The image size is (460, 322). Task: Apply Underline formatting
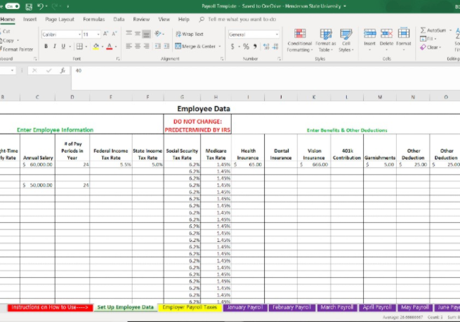(63, 46)
